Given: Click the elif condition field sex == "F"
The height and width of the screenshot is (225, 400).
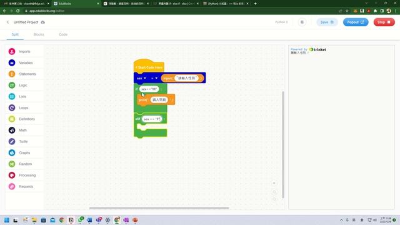Looking at the screenshot, I should (152, 119).
